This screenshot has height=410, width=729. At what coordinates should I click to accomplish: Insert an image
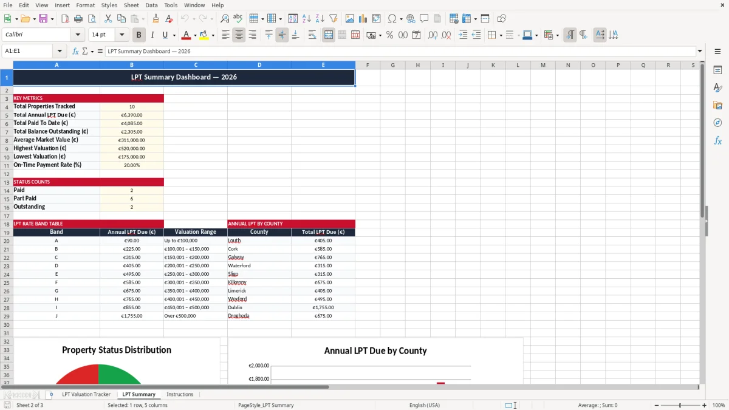350,19
